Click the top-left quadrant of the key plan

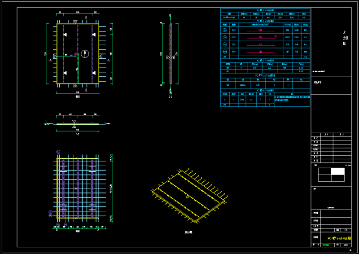click(324, 171)
